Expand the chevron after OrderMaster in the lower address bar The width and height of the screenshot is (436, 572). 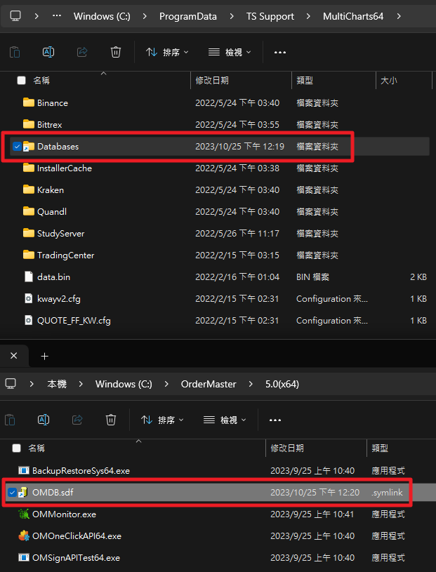click(x=251, y=384)
